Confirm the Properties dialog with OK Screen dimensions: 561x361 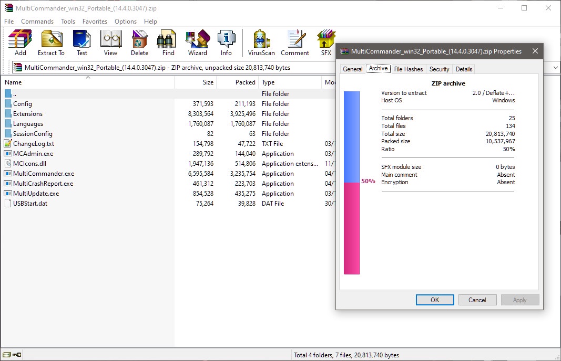click(435, 300)
